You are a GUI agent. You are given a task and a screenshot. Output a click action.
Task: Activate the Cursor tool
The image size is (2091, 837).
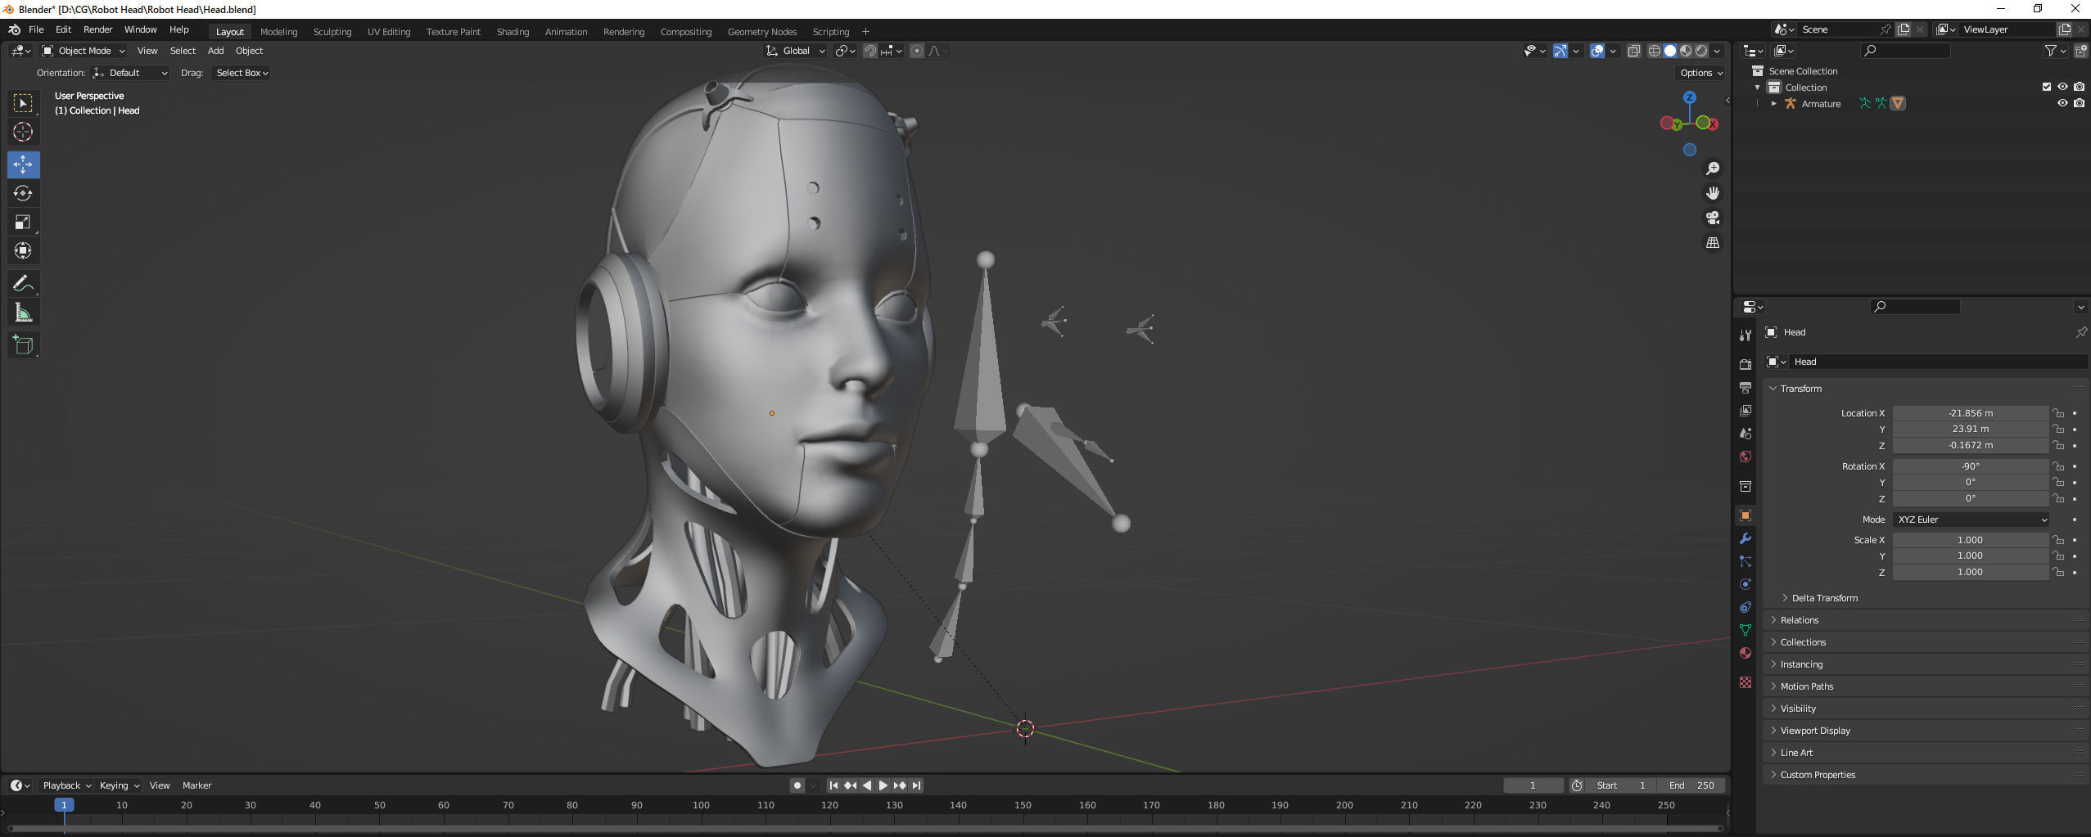coord(23,132)
